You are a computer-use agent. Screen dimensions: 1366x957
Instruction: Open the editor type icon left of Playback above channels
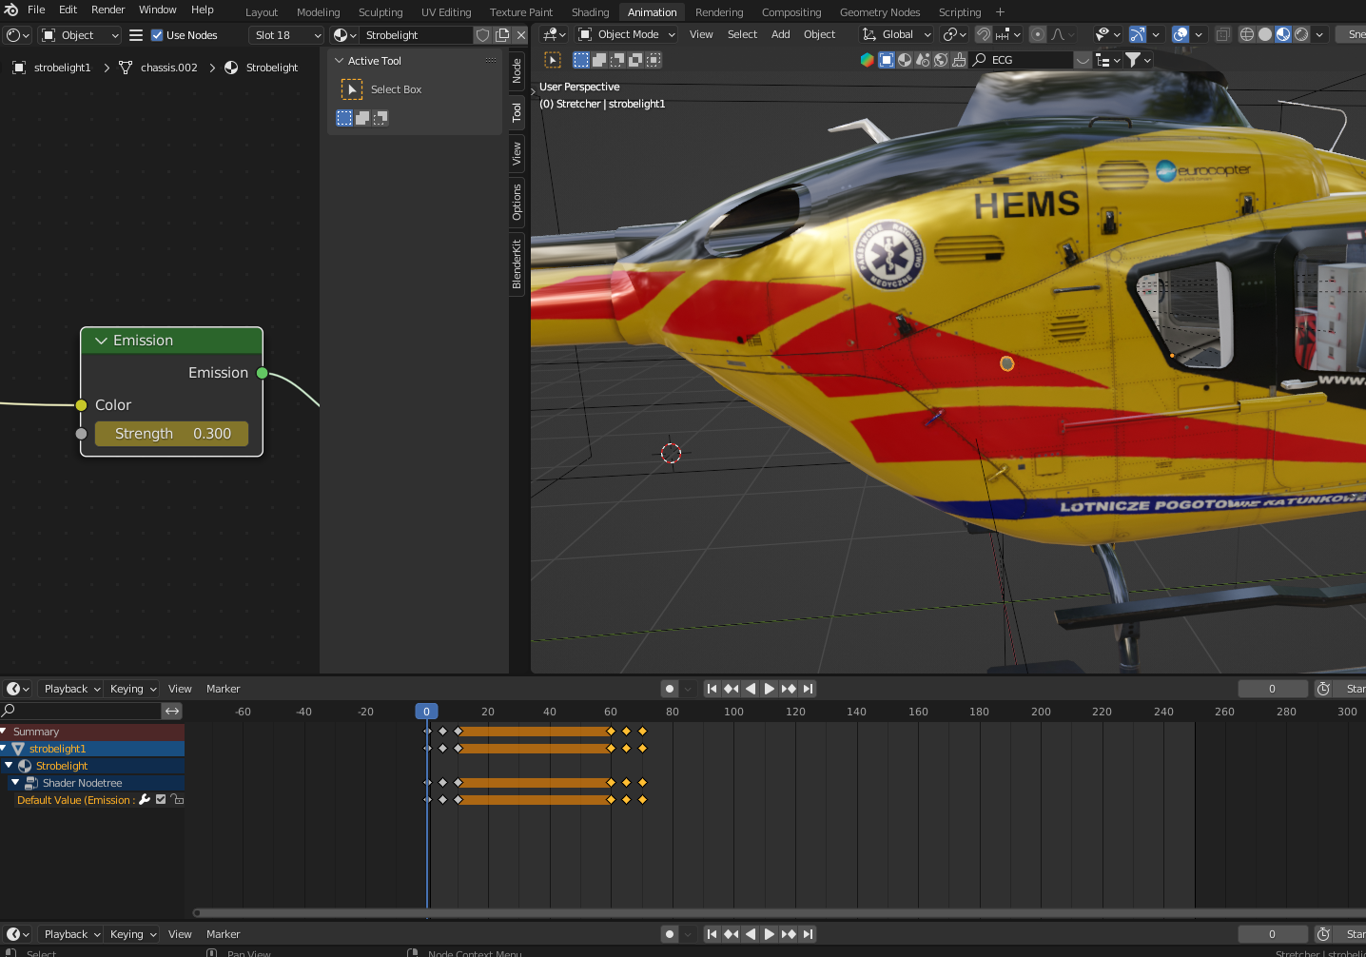18,689
